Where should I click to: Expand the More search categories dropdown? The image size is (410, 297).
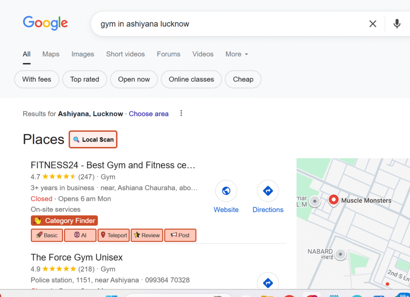237,54
